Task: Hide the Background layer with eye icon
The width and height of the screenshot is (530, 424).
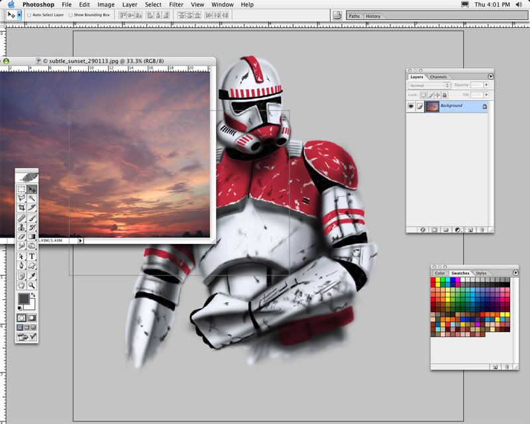Action: (x=411, y=106)
